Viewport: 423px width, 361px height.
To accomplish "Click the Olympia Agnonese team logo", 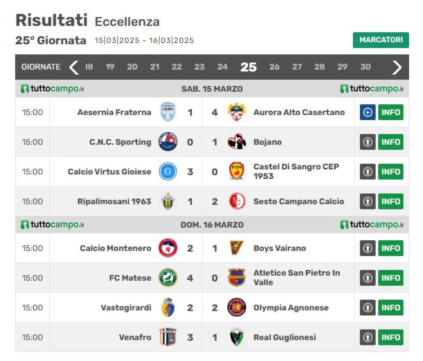I will (x=237, y=307).
